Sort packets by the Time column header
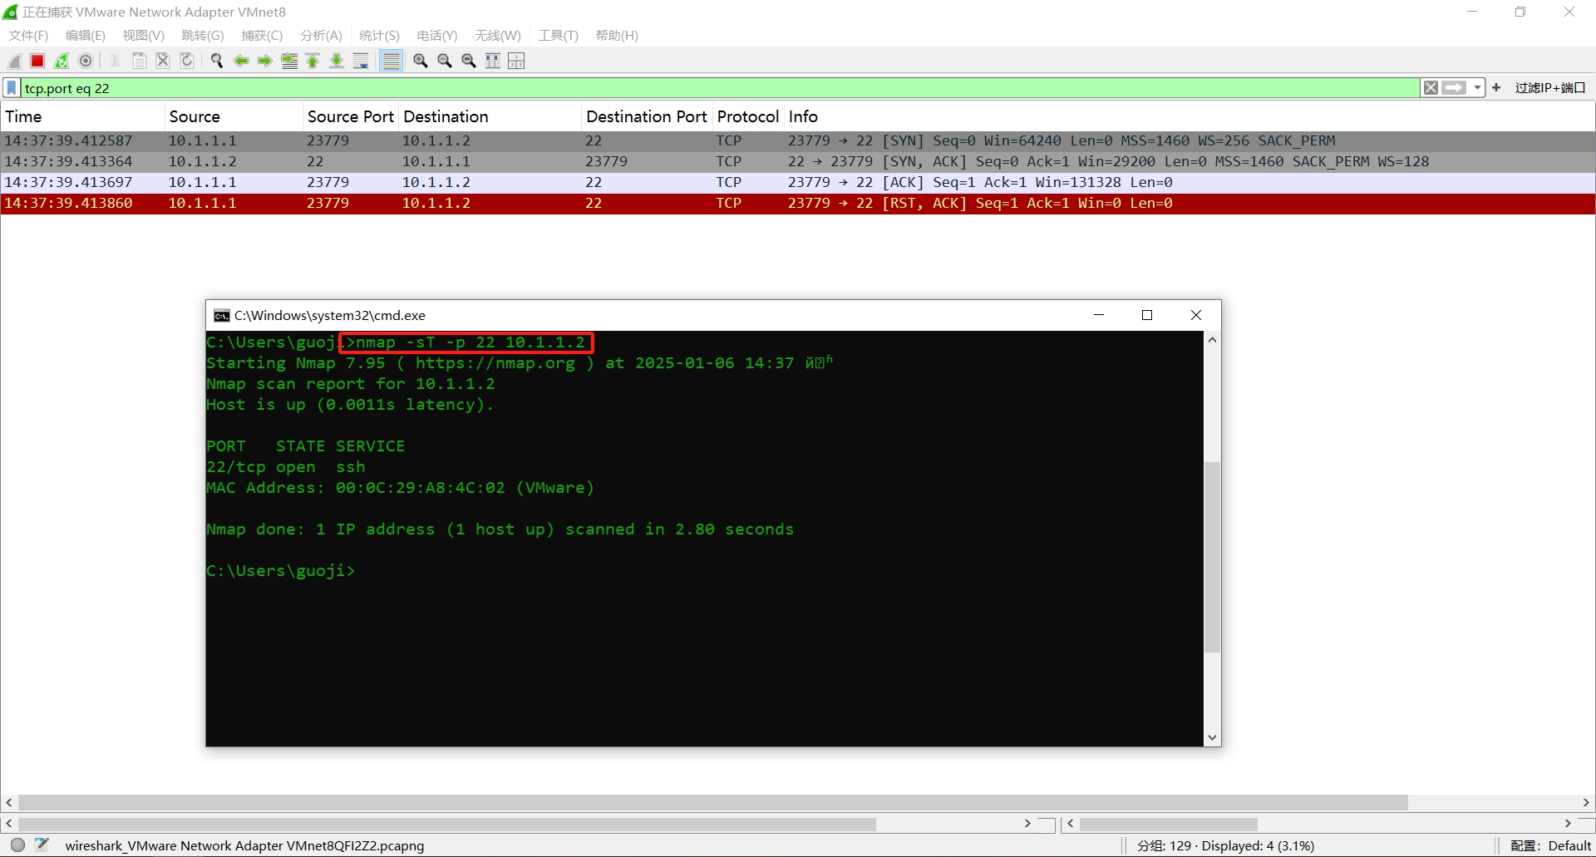 pos(82,117)
